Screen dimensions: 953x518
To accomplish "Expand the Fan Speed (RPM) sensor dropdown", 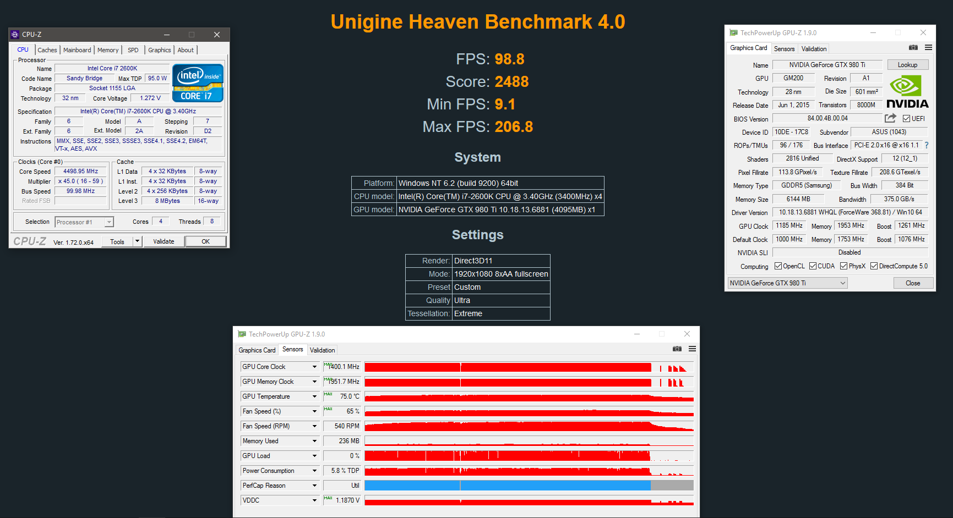I will (314, 426).
